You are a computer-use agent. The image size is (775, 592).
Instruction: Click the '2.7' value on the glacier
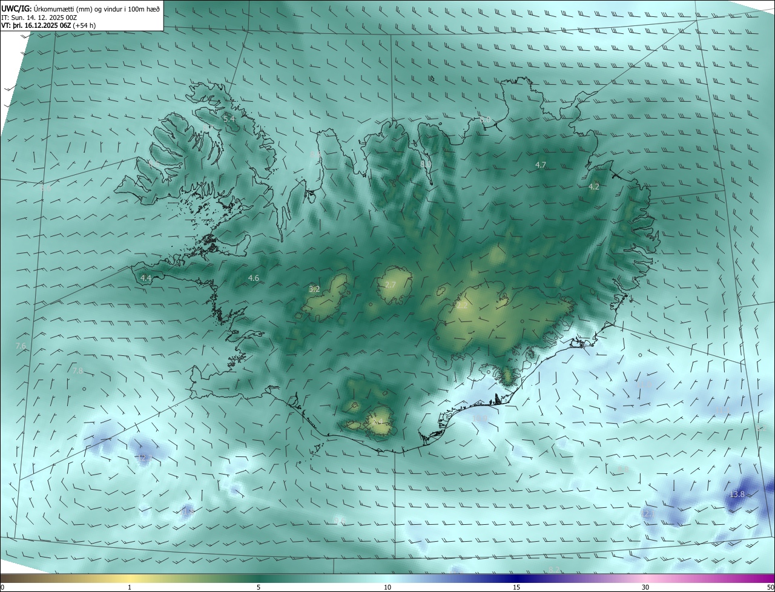point(391,284)
